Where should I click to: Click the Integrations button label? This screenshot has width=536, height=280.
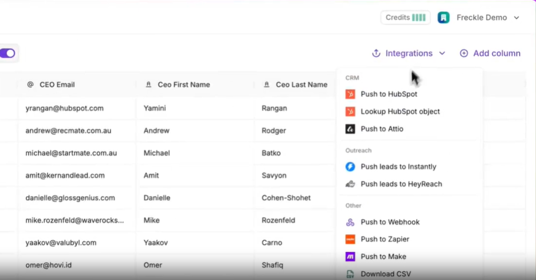pyautogui.click(x=409, y=53)
